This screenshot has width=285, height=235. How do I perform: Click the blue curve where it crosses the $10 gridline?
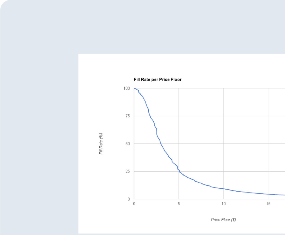[x=223, y=189]
